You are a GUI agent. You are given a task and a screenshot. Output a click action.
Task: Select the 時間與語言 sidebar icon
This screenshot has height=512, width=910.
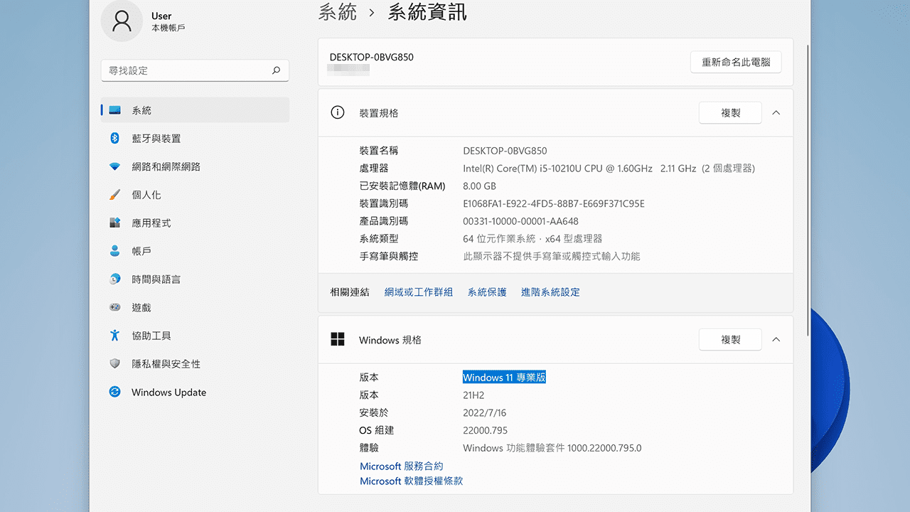115,279
